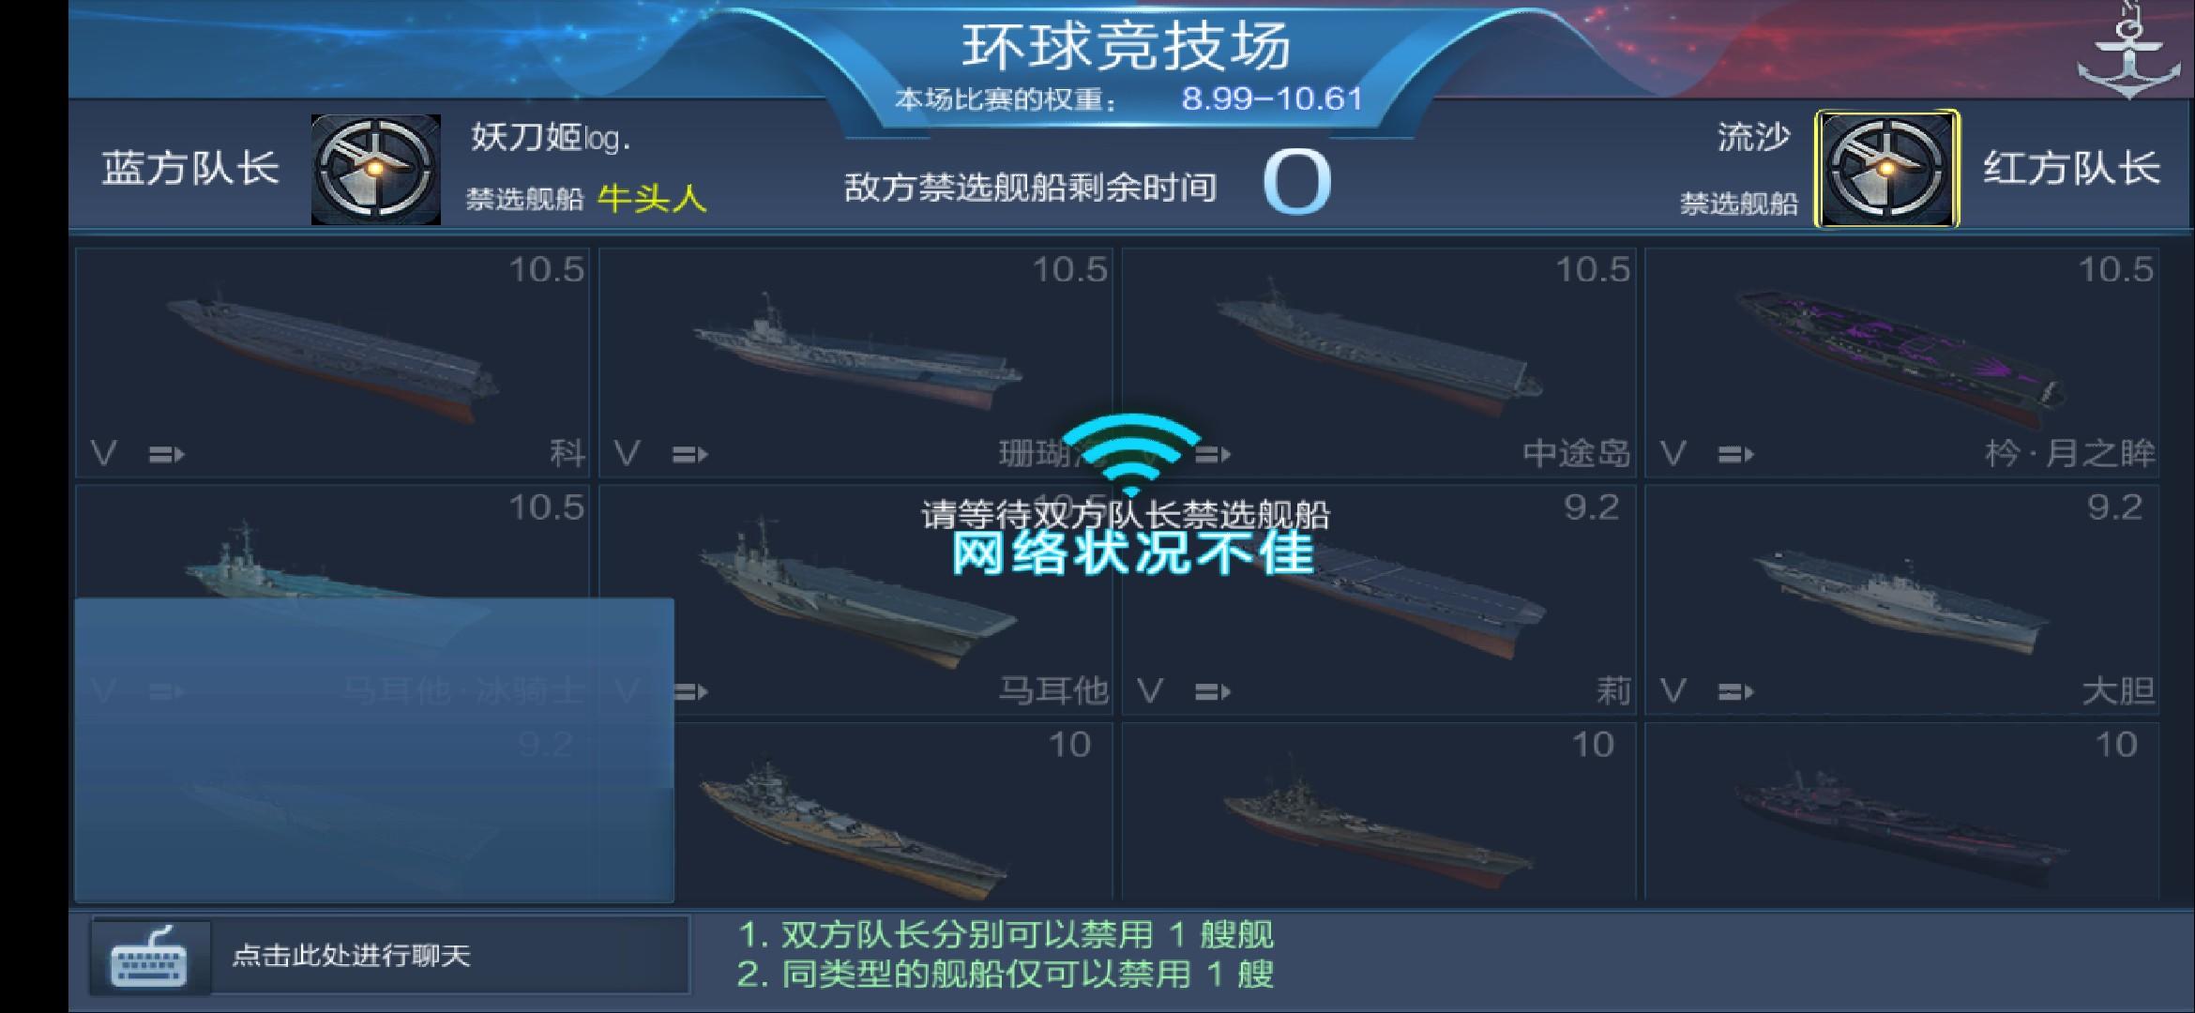Tap the red team captain avatar
2195x1013 pixels.
[x=1887, y=169]
